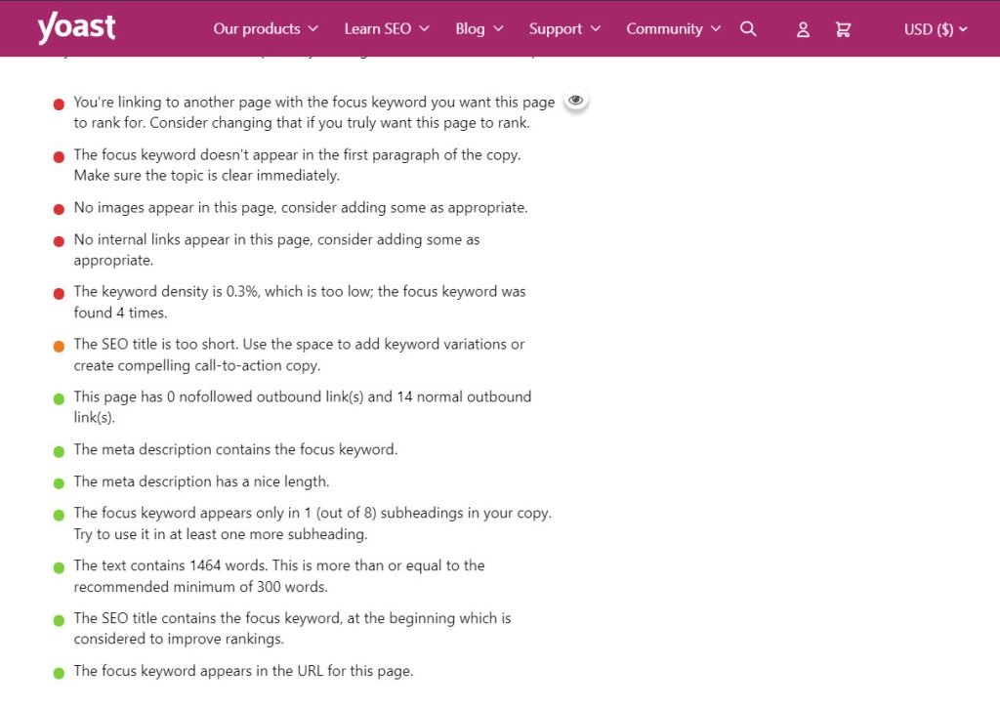Click red bullet for no internal links
This screenshot has width=1000, height=708.
pos(60,240)
